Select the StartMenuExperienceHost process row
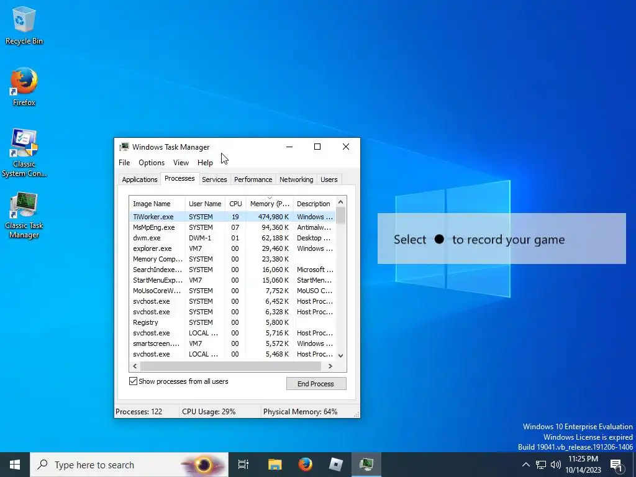Screen dimensions: 636x477 pos(233,280)
